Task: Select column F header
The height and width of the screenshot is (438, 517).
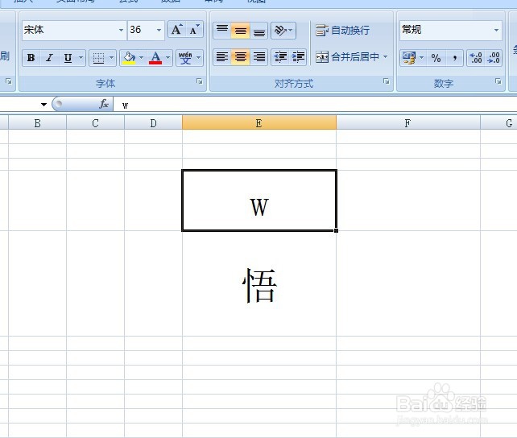Action: pyautogui.click(x=408, y=123)
